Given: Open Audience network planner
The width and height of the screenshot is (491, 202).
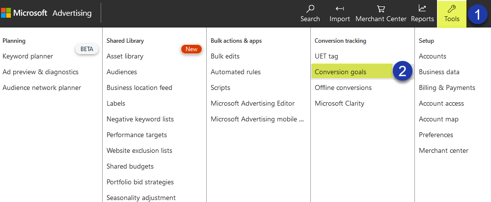Looking at the screenshot, I should pyautogui.click(x=42, y=87).
